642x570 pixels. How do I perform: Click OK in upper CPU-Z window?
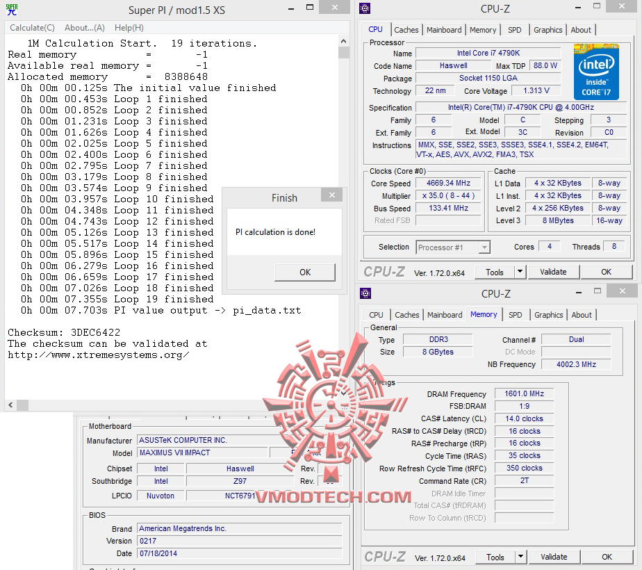click(607, 272)
